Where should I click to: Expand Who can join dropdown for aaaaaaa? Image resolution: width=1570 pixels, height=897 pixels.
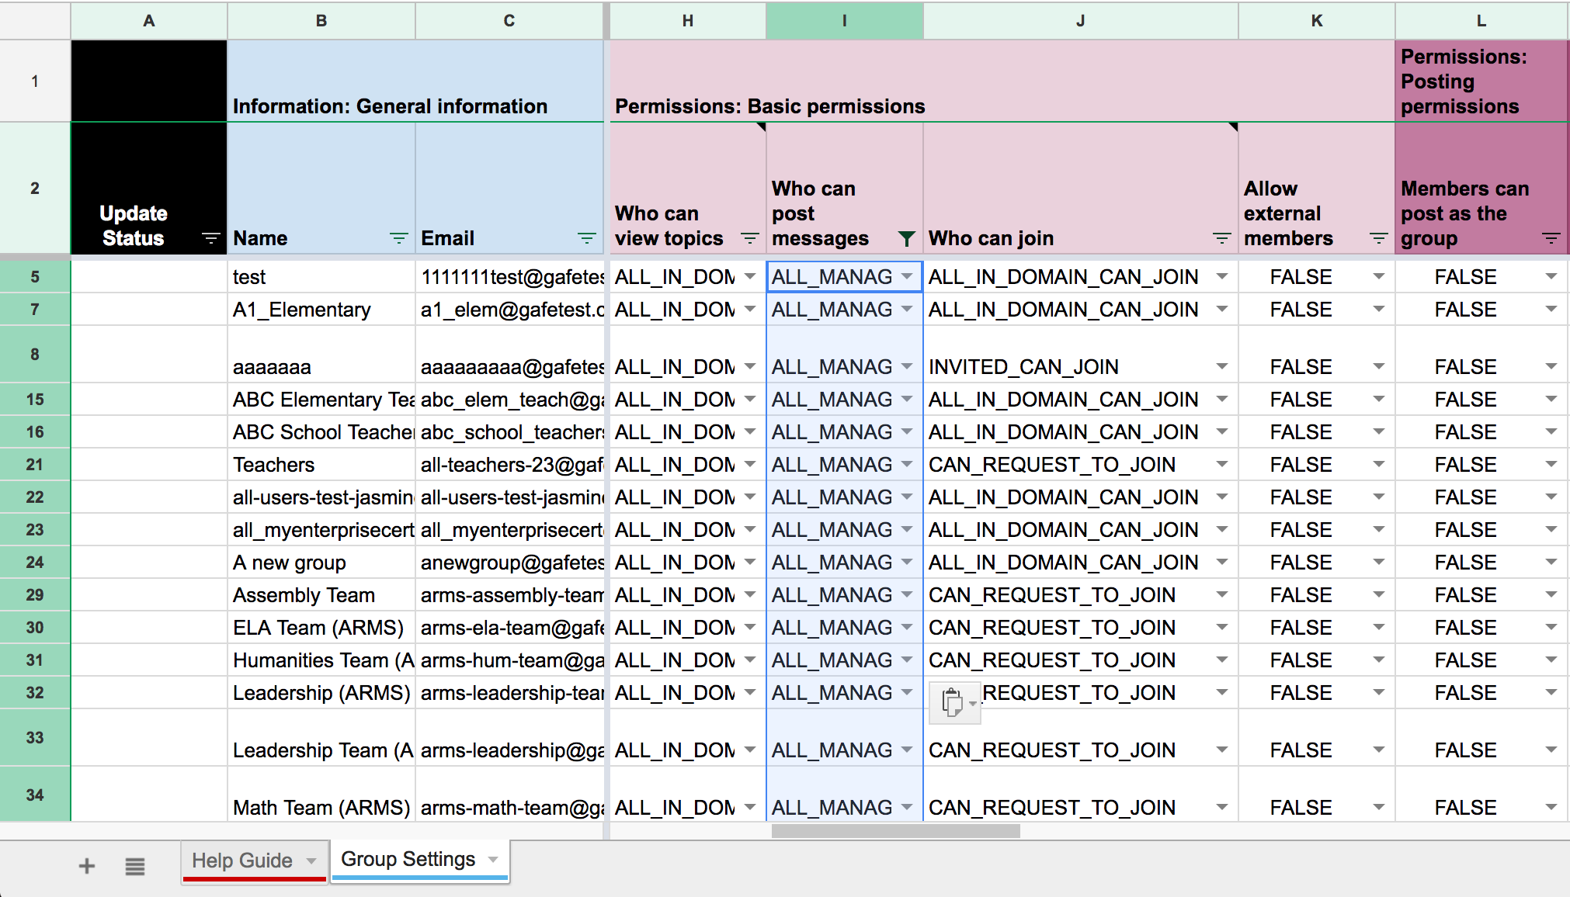pos(1221,366)
